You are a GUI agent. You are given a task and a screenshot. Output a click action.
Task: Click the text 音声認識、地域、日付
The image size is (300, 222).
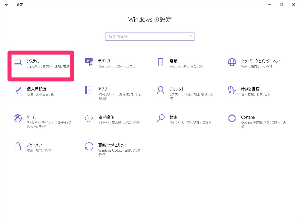click(x=256, y=94)
